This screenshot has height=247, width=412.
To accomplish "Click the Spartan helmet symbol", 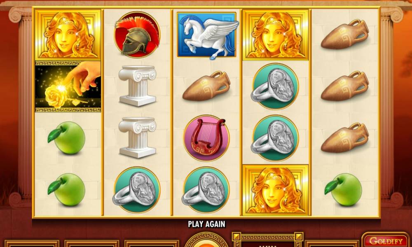I will (x=137, y=35).
